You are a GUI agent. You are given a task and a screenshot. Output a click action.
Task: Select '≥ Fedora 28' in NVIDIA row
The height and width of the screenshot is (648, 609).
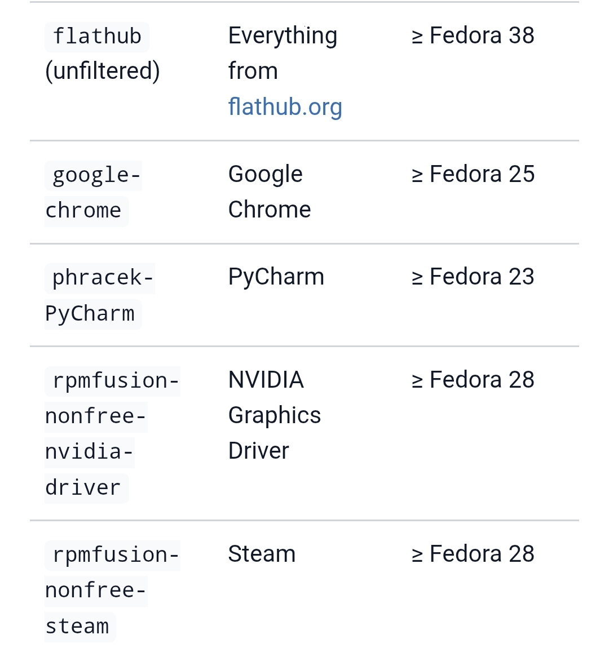(473, 380)
